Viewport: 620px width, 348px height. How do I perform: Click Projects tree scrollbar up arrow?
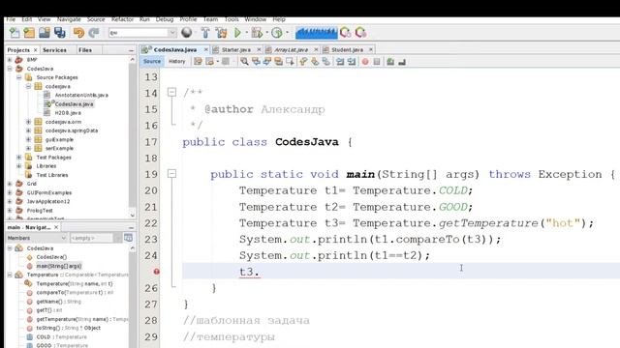[x=133, y=60]
